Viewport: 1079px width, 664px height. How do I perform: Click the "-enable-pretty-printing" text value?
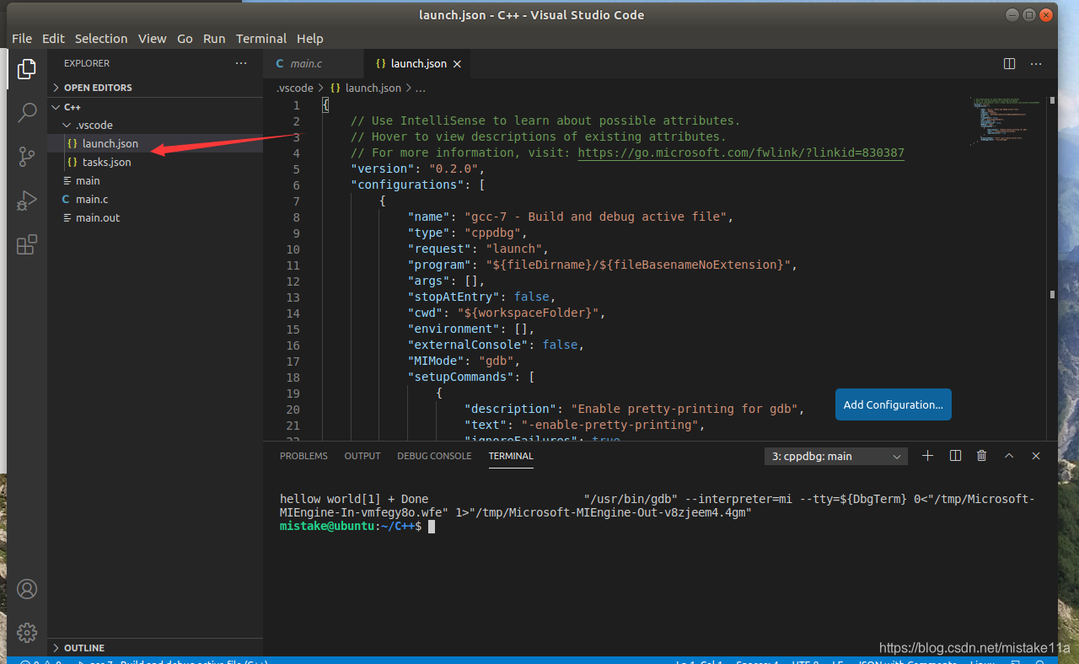click(609, 425)
